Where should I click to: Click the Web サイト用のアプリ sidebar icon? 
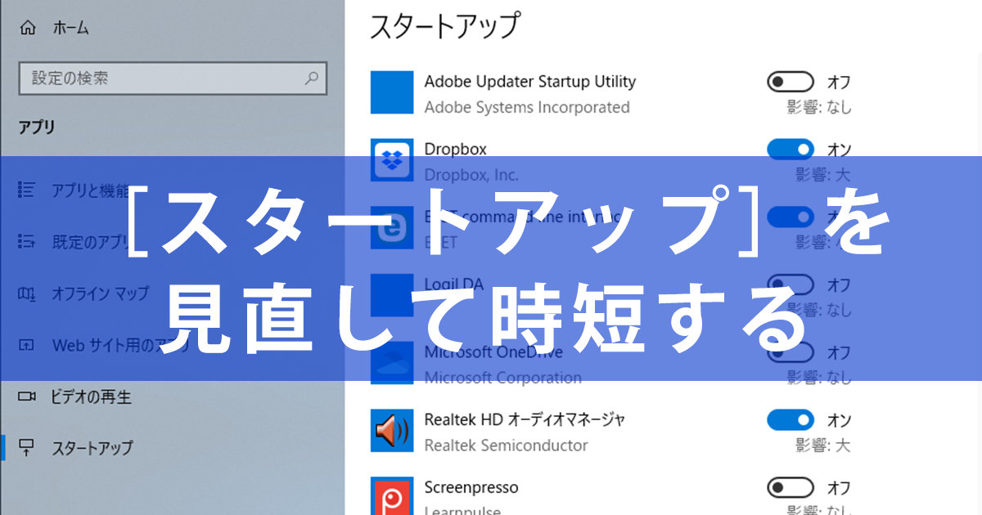(27, 345)
